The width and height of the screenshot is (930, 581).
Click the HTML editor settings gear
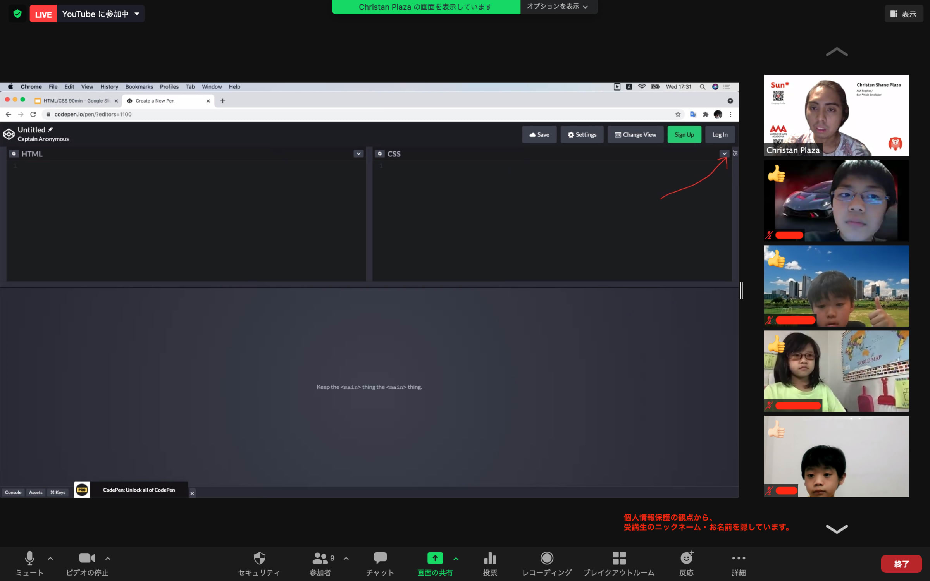coord(14,154)
